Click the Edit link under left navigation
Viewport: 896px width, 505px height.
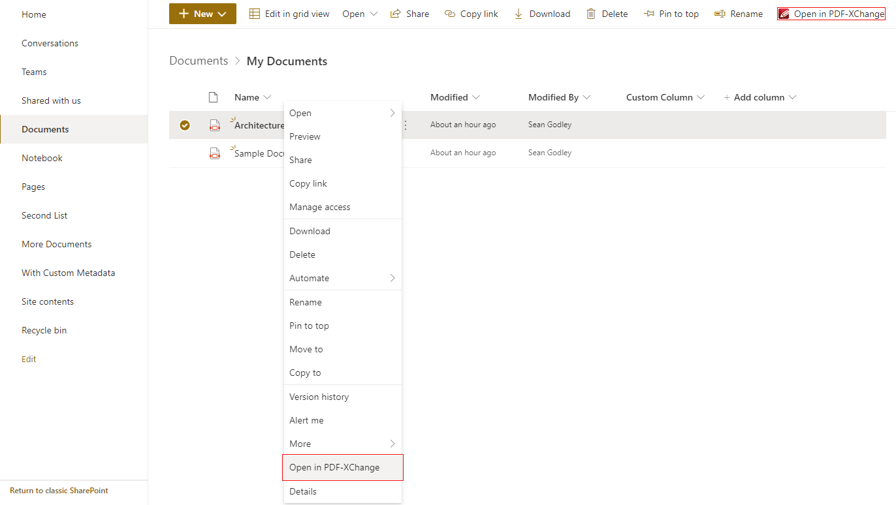(29, 359)
